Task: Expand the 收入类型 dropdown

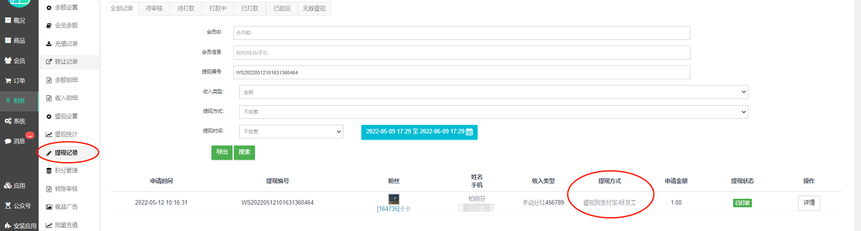Action: (x=493, y=92)
